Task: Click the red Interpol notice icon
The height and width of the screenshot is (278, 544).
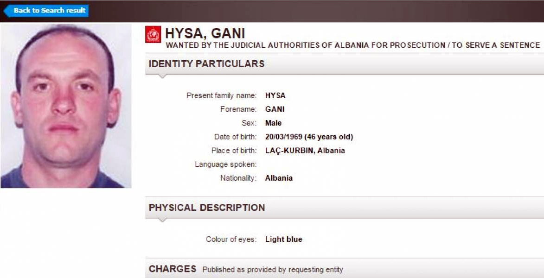Action: 153,34
